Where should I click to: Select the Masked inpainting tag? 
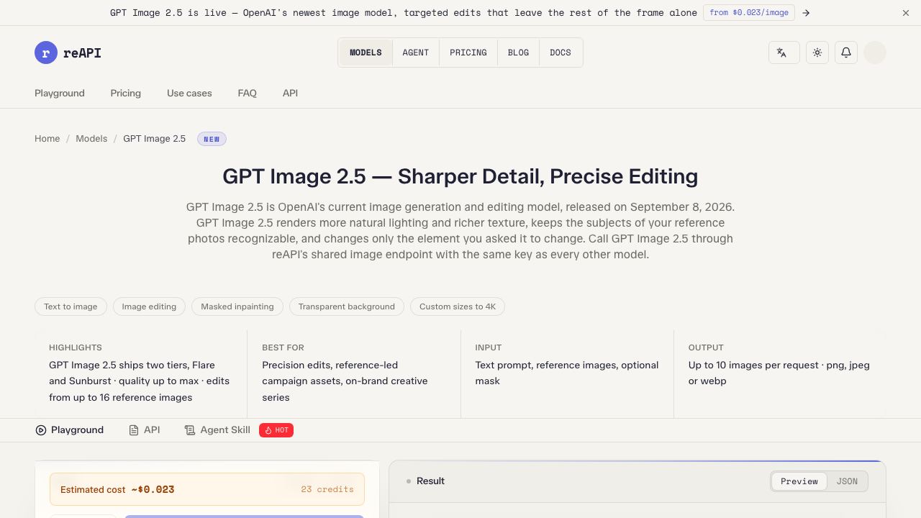coord(237,306)
